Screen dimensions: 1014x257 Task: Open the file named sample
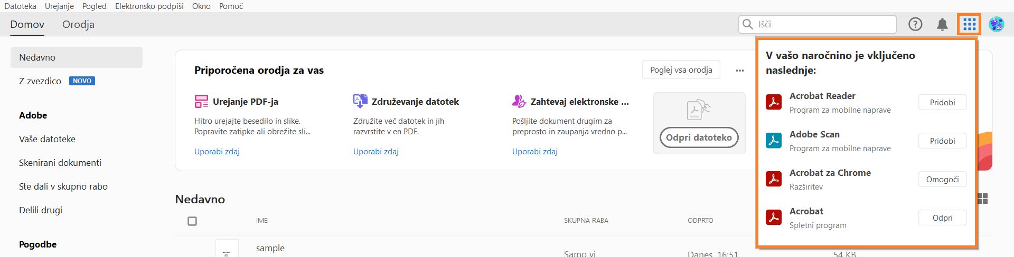(x=270, y=248)
